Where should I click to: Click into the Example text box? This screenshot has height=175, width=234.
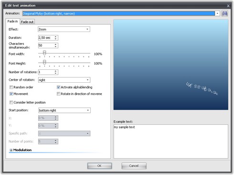pyautogui.click(x=171, y=142)
